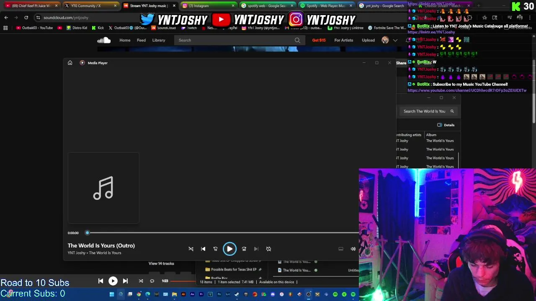Open Steam from the taskbar

(x=237, y=294)
